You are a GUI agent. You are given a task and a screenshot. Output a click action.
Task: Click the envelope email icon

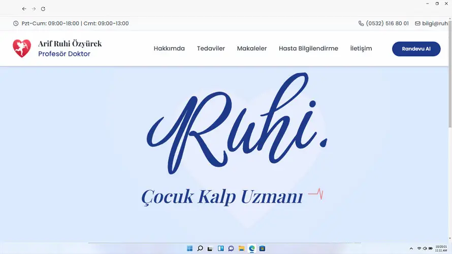[x=417, y=24]
